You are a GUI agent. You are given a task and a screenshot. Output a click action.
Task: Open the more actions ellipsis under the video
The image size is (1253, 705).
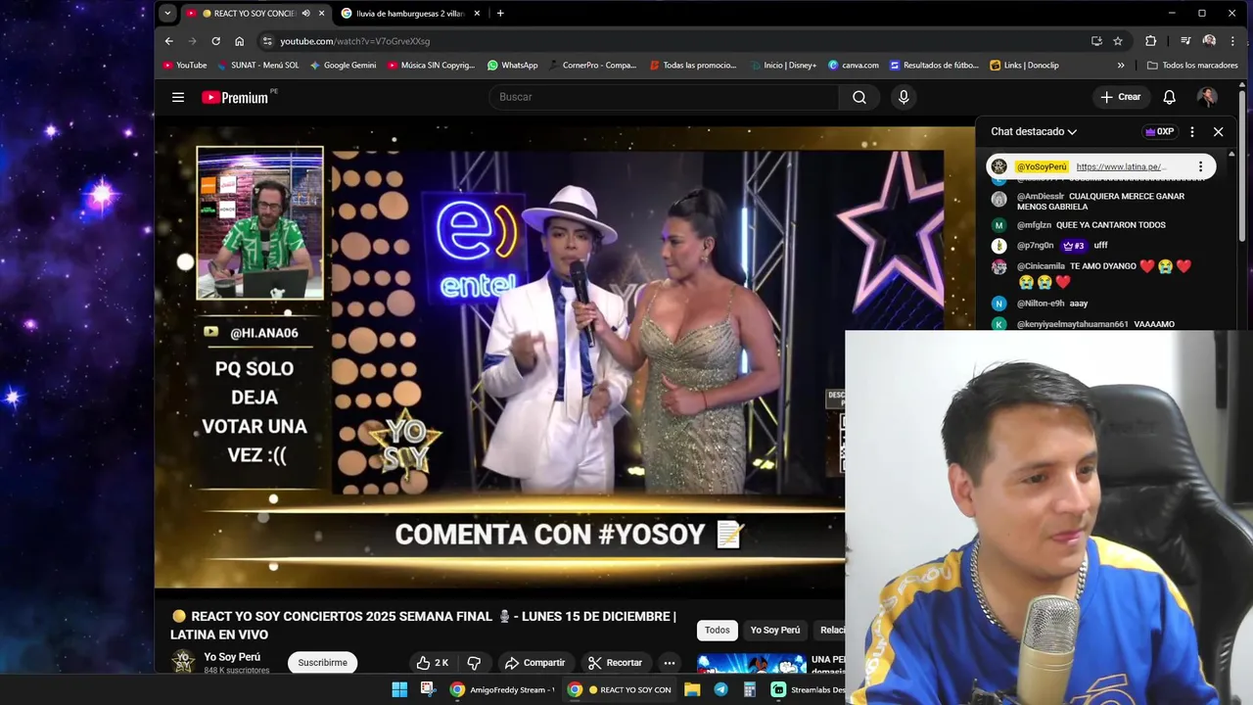click(x=669, y=663)
